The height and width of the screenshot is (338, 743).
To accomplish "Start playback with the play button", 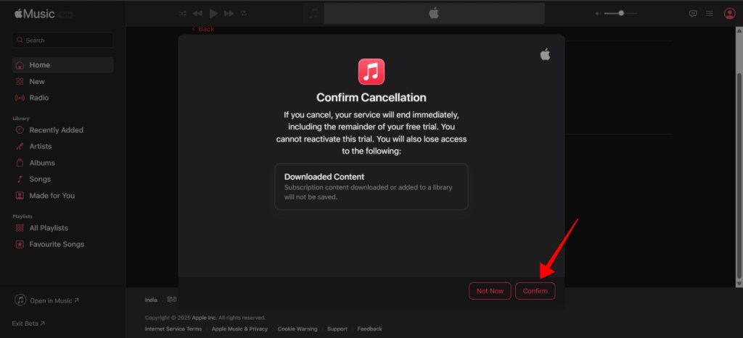I will 214,13.
